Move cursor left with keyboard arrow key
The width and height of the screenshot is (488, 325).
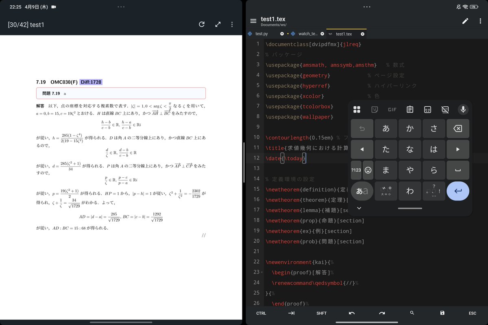(362, 149)
